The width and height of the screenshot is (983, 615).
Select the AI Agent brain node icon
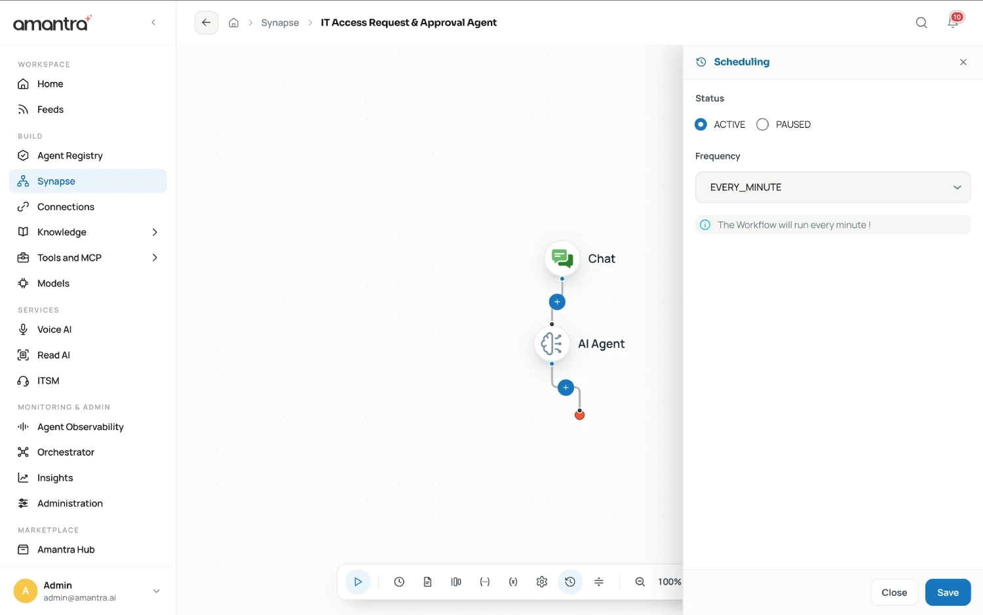click(x=552, y=344)
